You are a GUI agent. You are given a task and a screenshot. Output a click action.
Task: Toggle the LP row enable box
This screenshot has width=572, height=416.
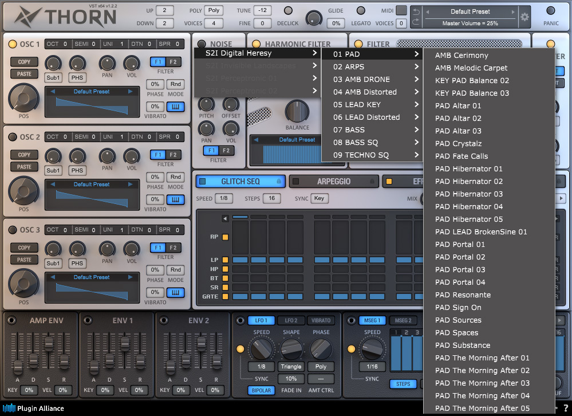pyautogui.click(x=225, y=260)
